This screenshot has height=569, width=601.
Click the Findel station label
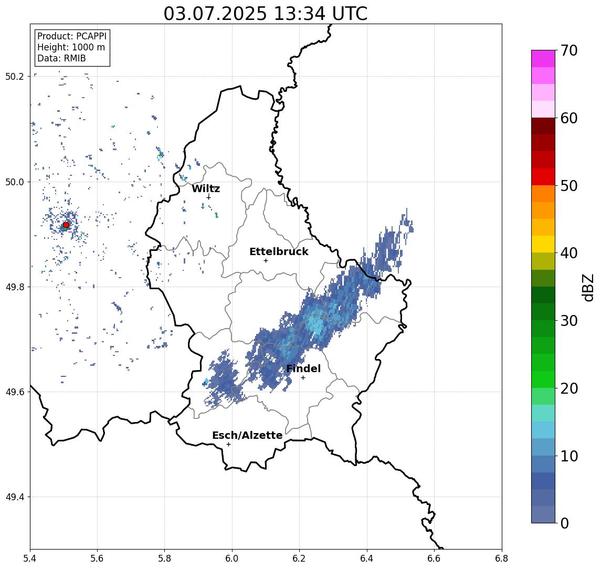pyautogui.click(x=303, y=368)
